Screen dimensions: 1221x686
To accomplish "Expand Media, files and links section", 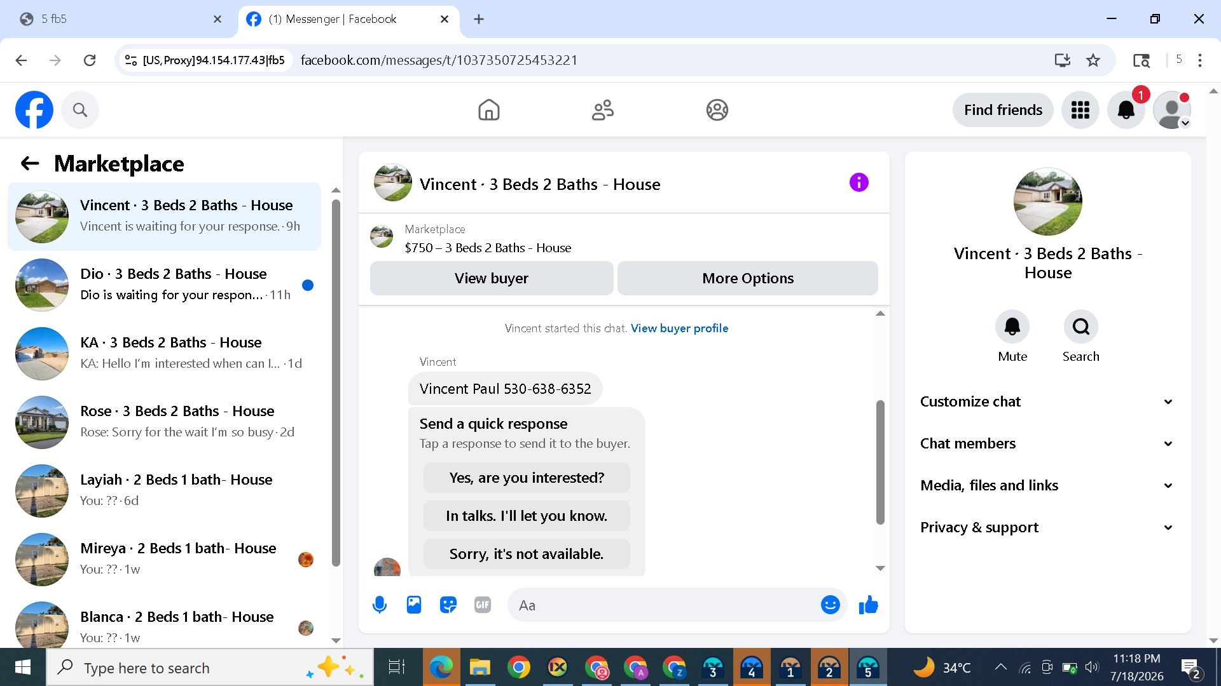I will click(x=1047, y=485).
